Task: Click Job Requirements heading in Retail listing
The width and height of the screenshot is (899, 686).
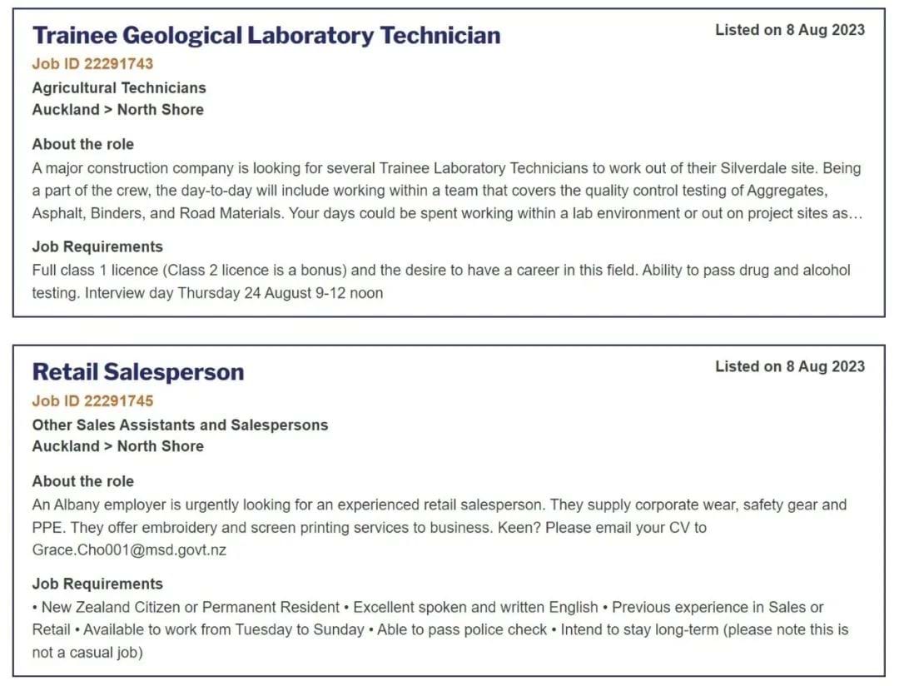Action: [97, 584]
